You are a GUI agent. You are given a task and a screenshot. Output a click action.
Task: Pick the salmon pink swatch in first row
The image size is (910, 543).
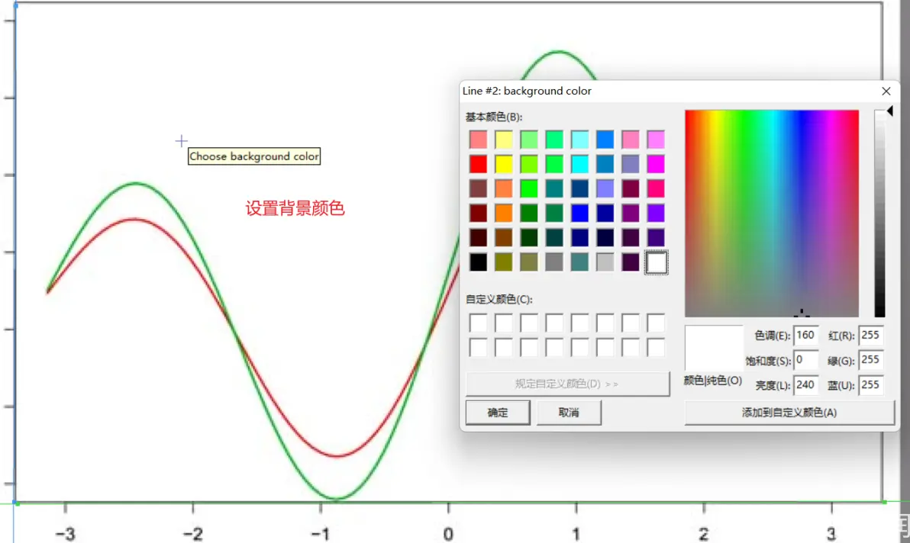pos(478,139)
